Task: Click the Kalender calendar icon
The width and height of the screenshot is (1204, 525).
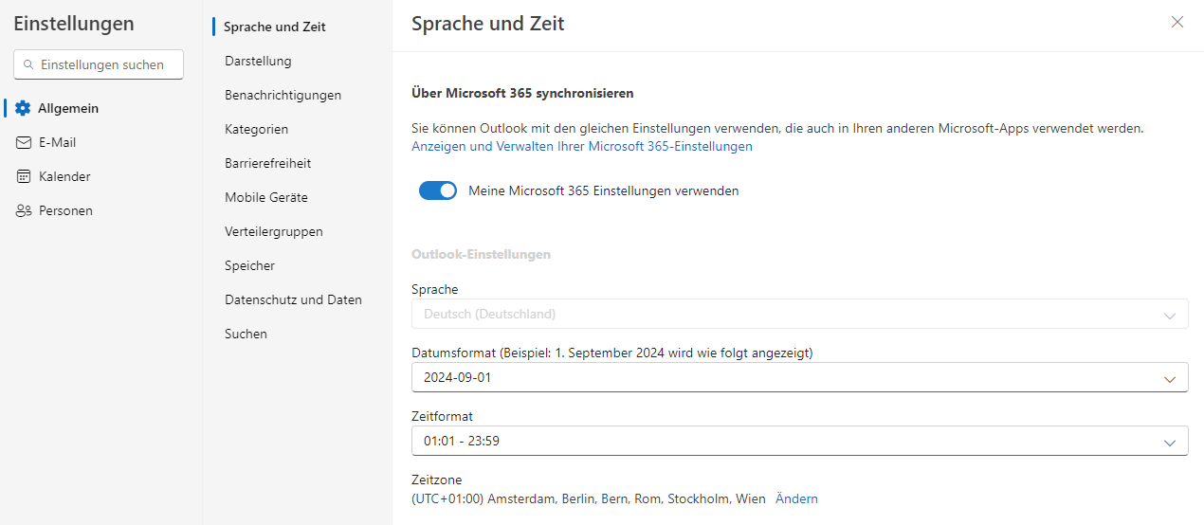Action: 24,176
